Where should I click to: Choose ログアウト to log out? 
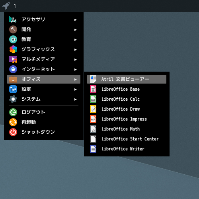click(x=44, y=112)
